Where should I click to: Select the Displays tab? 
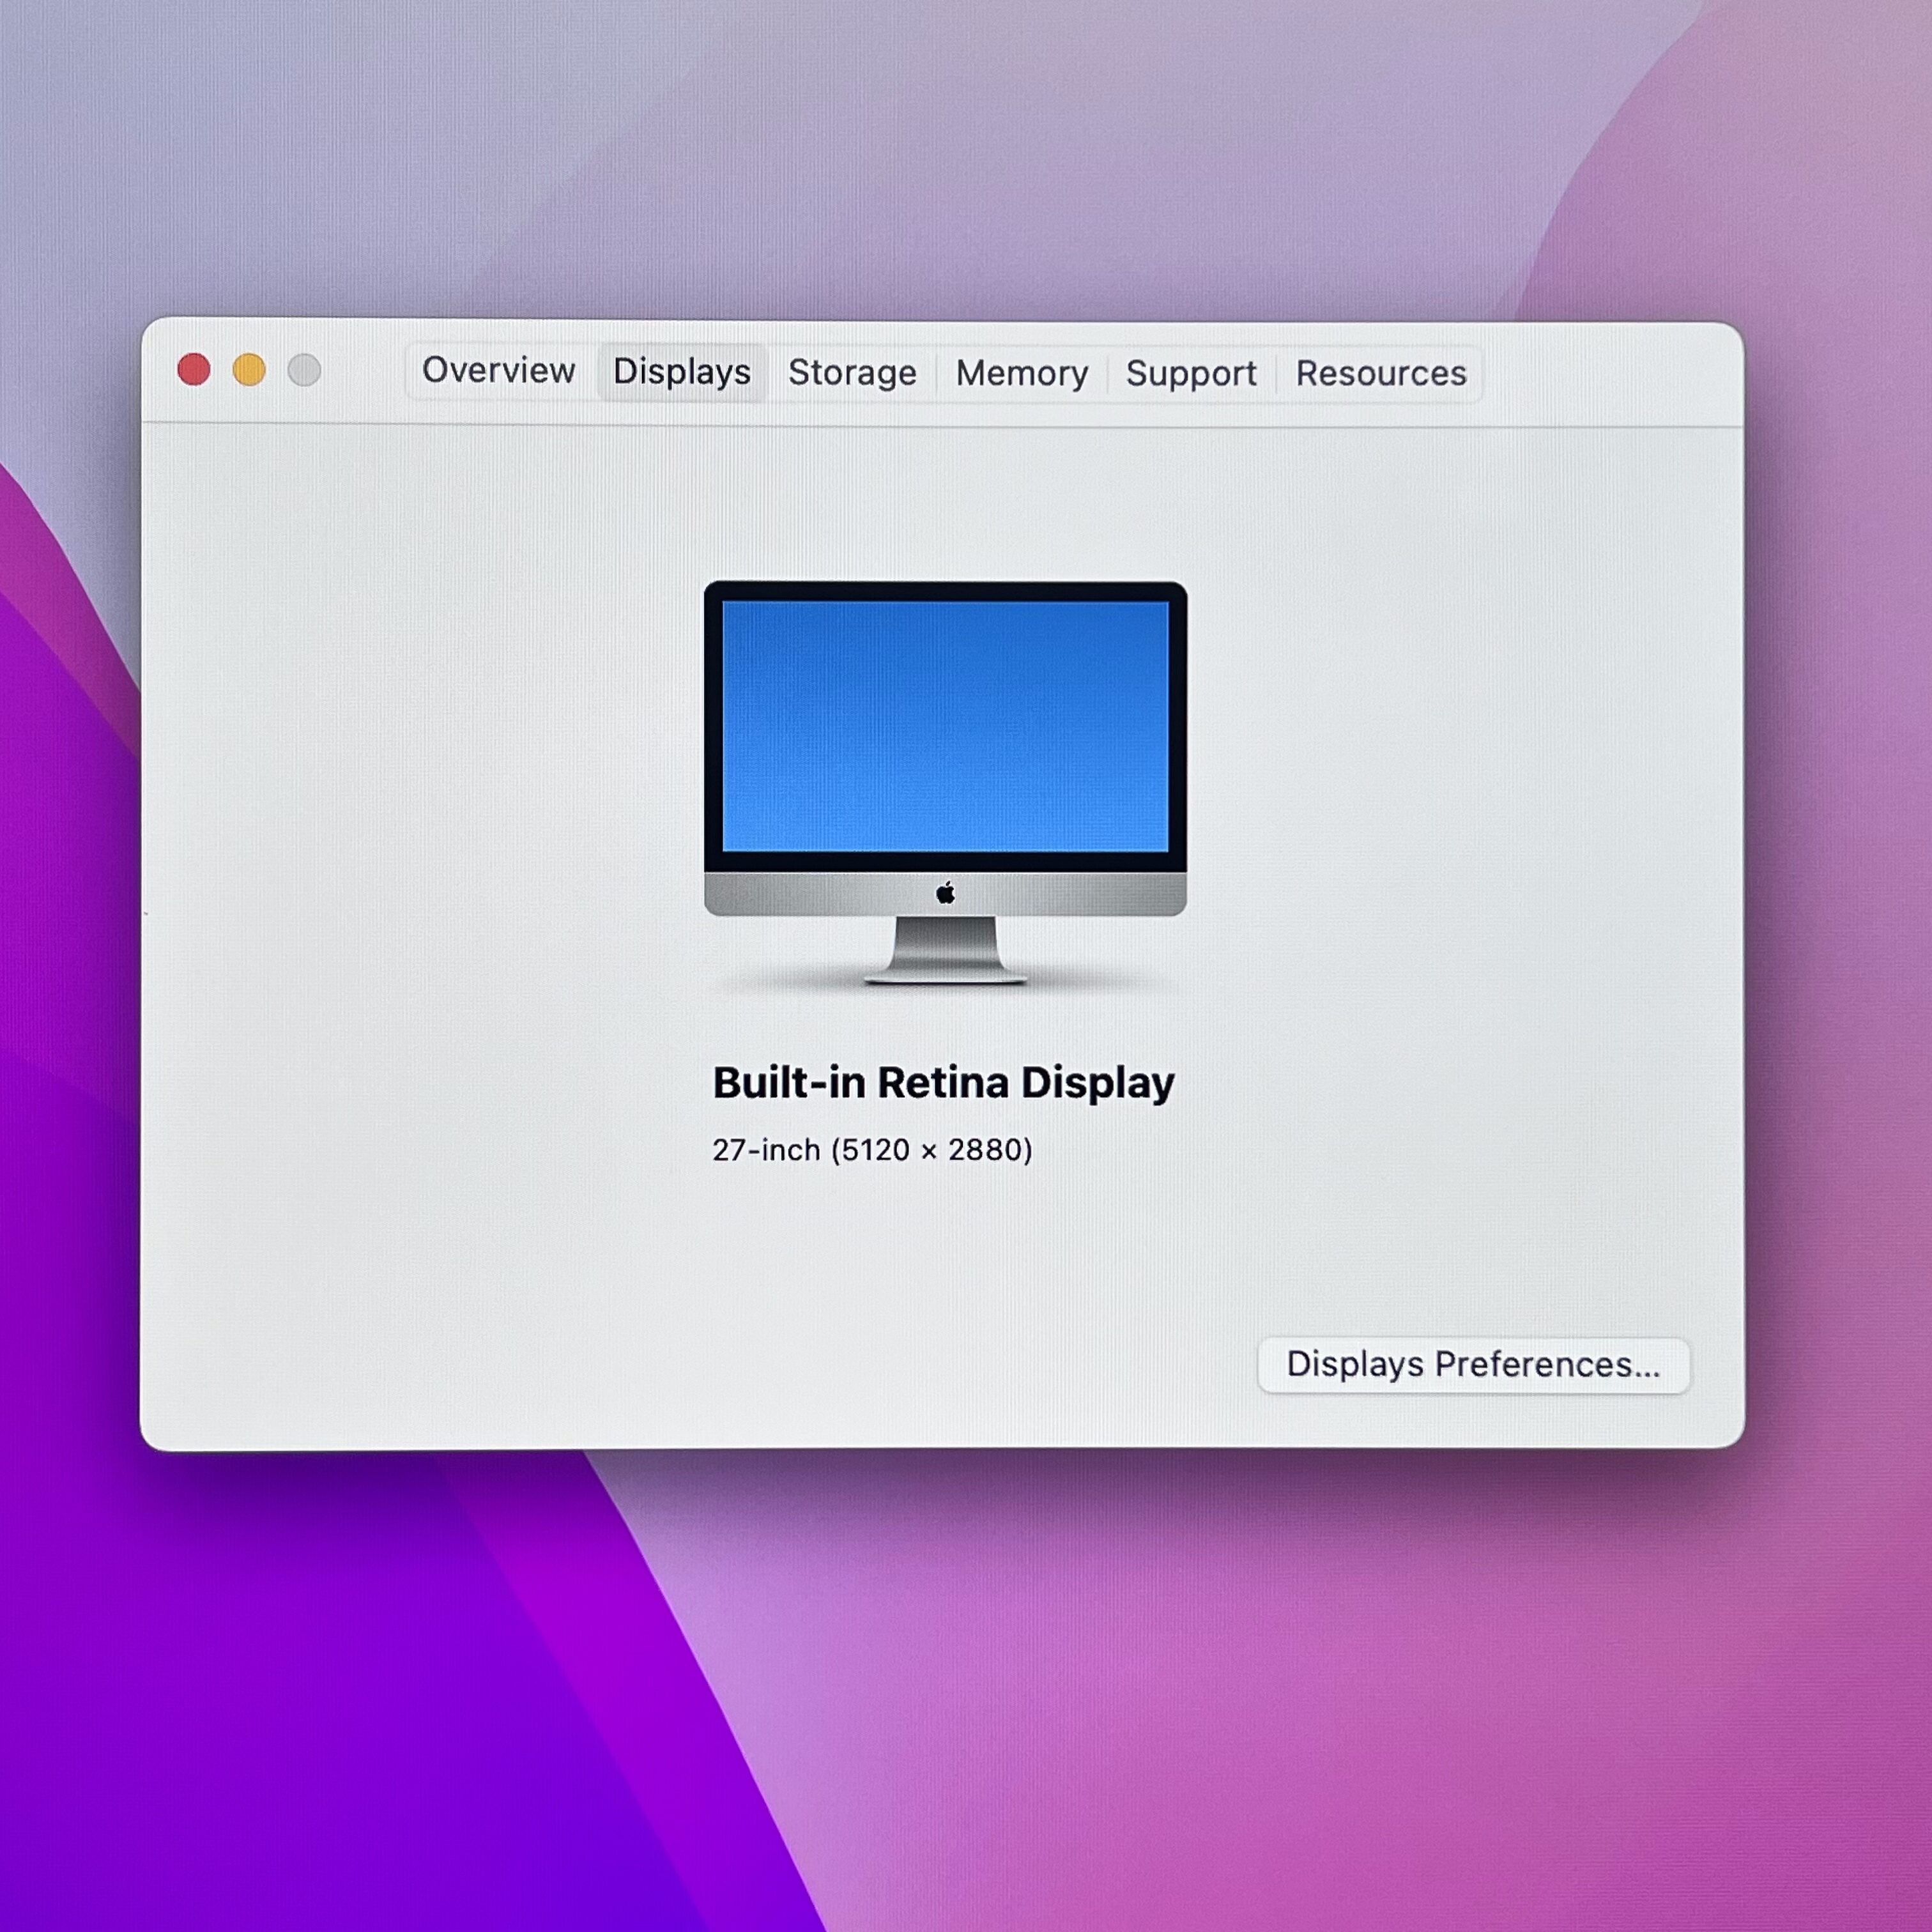click(681, 371)
